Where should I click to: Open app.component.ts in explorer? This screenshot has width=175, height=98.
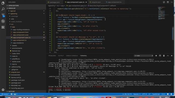point(26,40)
